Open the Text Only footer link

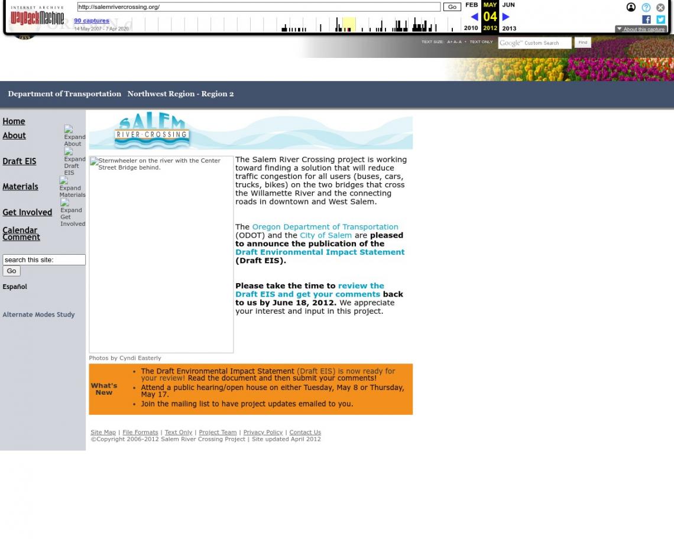click(179, 433)
